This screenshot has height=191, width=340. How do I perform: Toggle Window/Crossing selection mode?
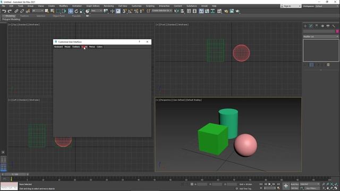tap(64, 11)
